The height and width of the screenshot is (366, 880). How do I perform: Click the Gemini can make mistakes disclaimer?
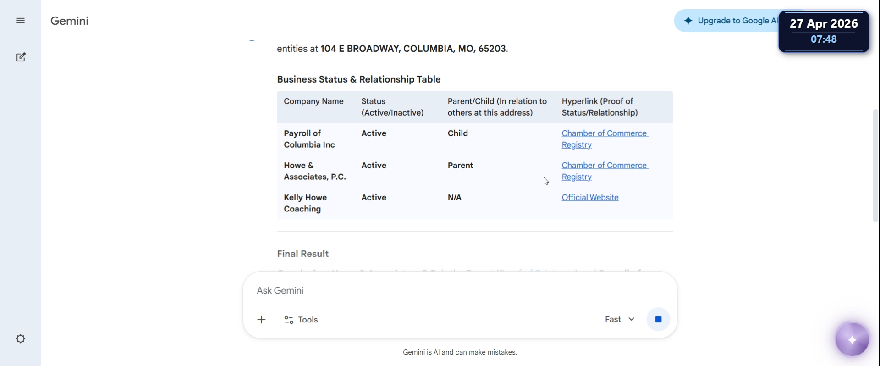coord(460,352)
